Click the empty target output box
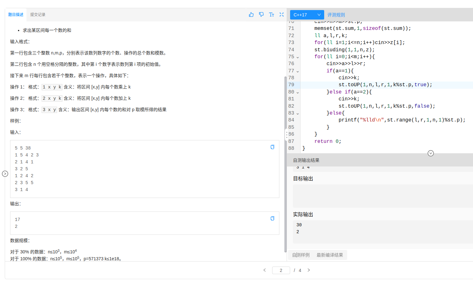473x282 pixels. pyautogui.click(x=383, y=196)
